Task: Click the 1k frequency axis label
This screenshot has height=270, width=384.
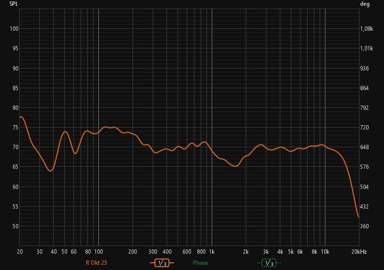Action: [x=211, y=252]
